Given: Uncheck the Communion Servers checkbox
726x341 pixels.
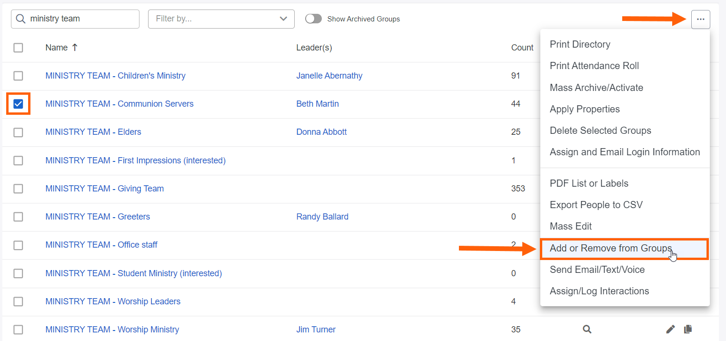Looking at the screenshot, I should coord(18,104).
